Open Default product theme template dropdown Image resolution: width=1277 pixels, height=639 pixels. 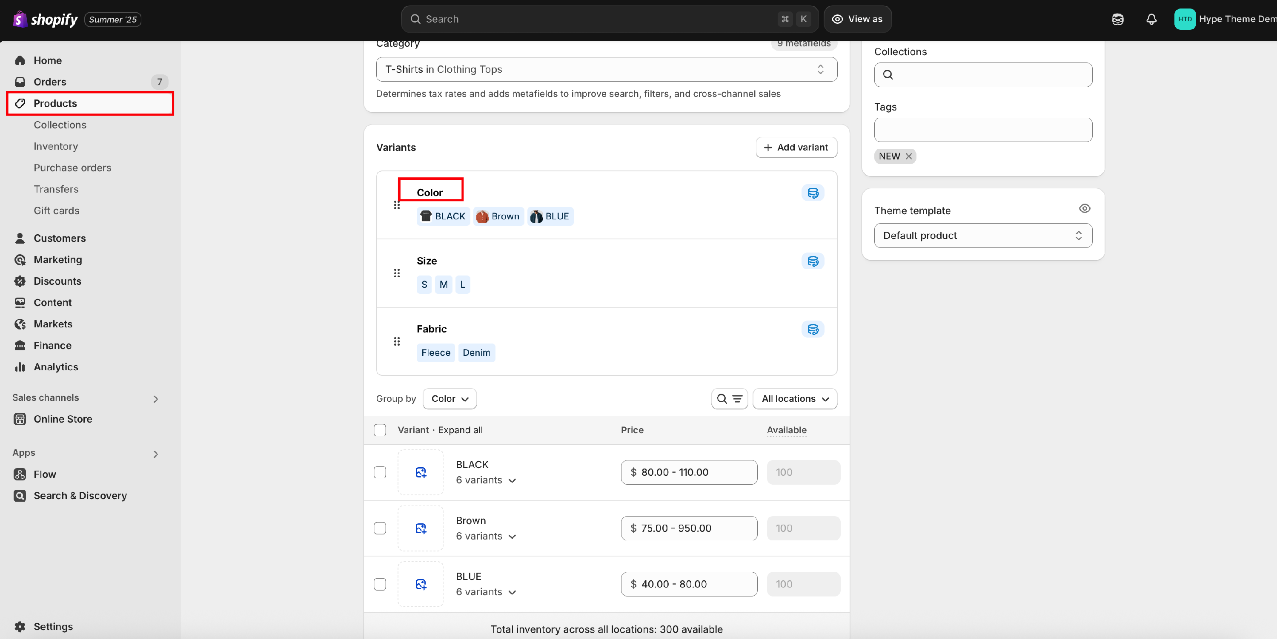coord(982,236)
